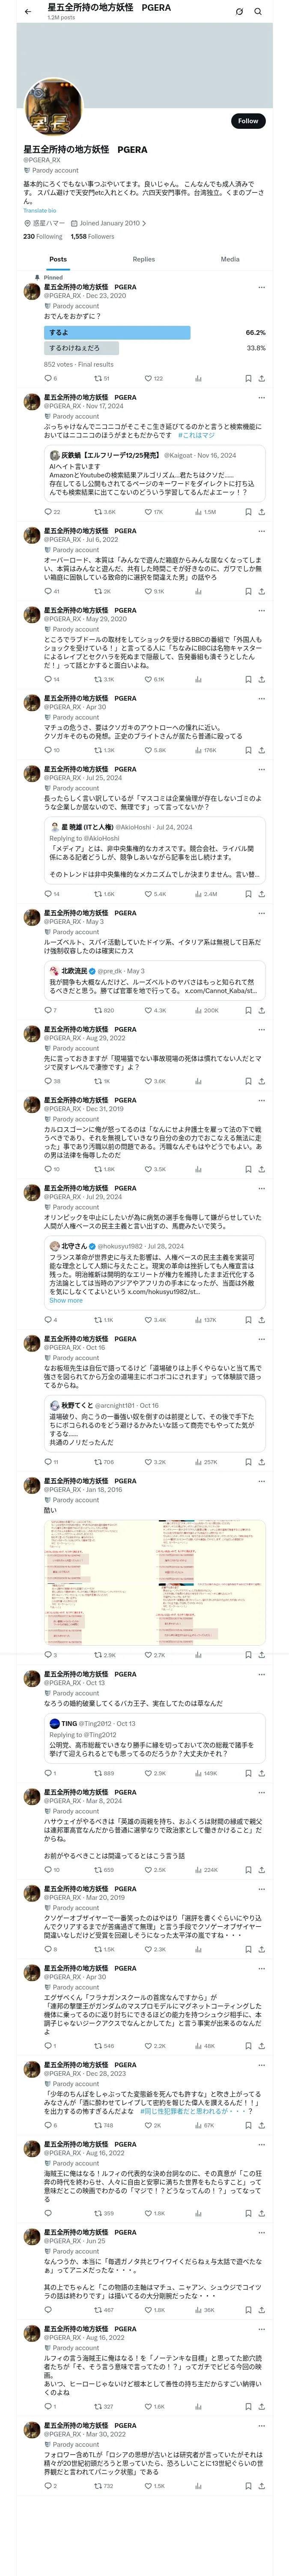Click Show more in the quoted post

pyautogui.click(x=66, y=1300)
